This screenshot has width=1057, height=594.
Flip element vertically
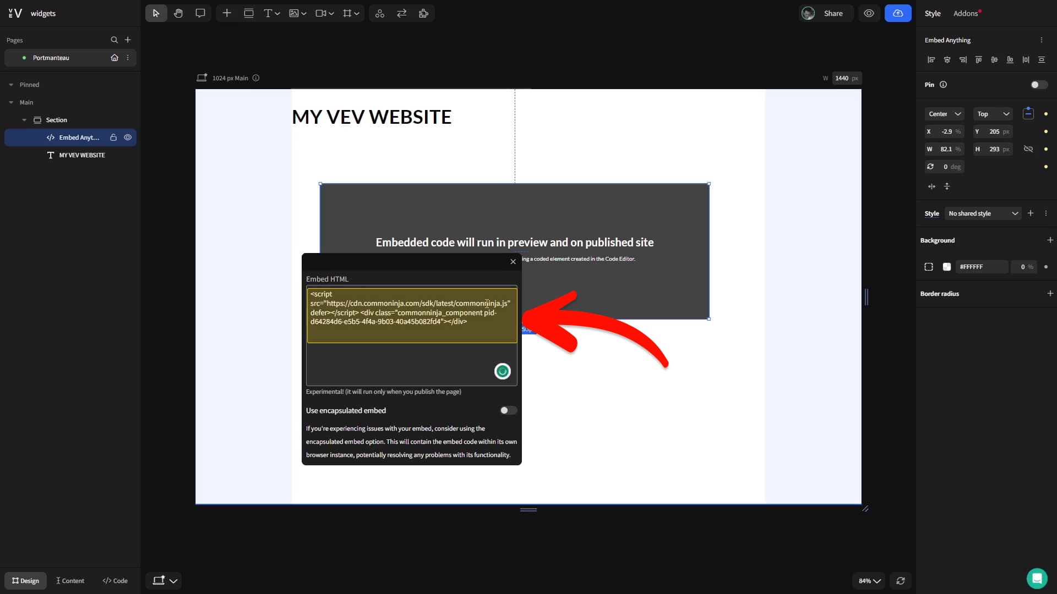click(x=947, y=186)
